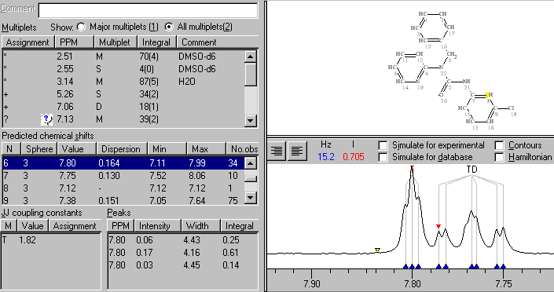Viewport: 554px width, 292px height.
Task: Click the yellow triangle marker on the spectrum
Action: (377, 250)
